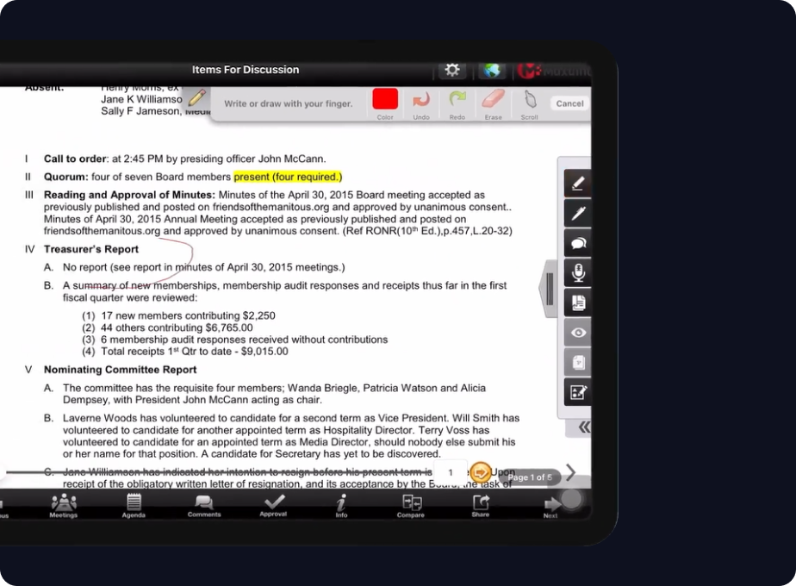Image resolution: width=796 pixels, height=586 pixels.
Task: Open the comment bubbles tool in side panel
Action: pyautogui.click(x=577, y=243)
